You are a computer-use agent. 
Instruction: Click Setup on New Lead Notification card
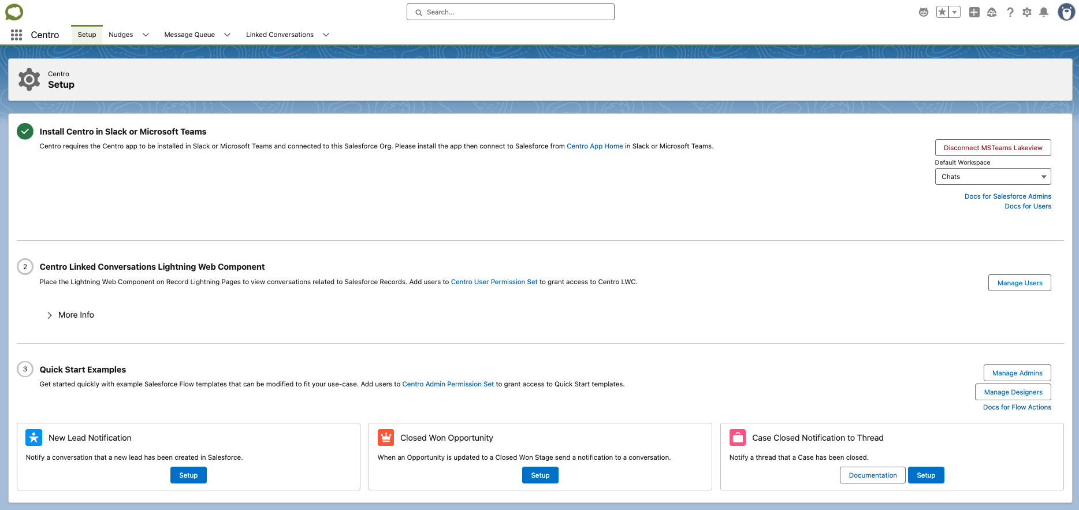(188, 475)
